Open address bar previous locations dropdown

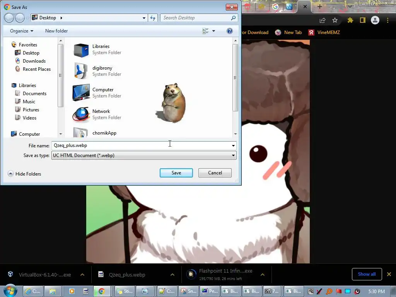(144, 18)
